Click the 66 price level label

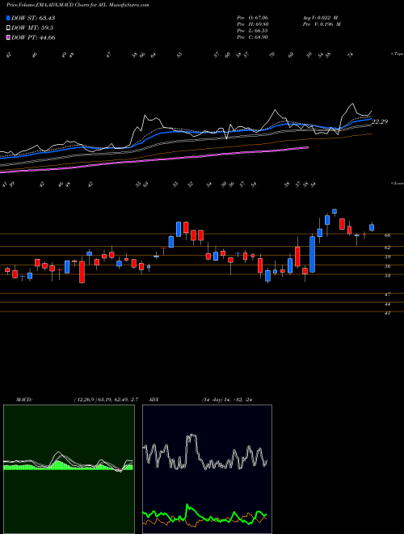(387, 235)
